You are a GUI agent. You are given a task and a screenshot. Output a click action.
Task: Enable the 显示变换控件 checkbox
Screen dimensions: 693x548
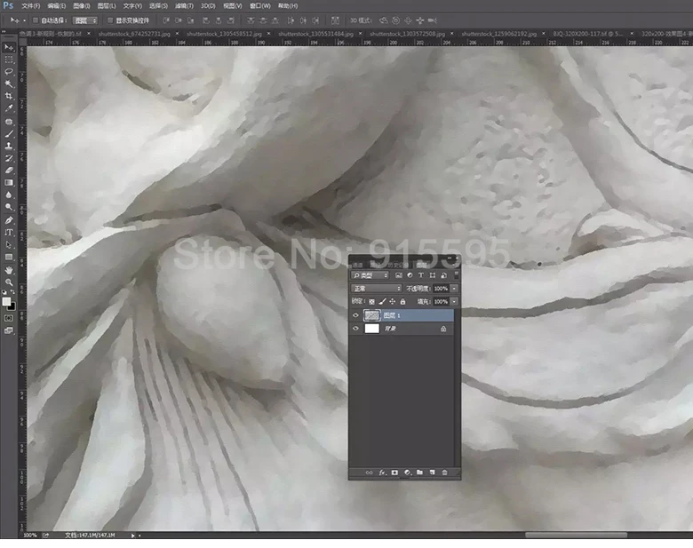click(110, 20)
